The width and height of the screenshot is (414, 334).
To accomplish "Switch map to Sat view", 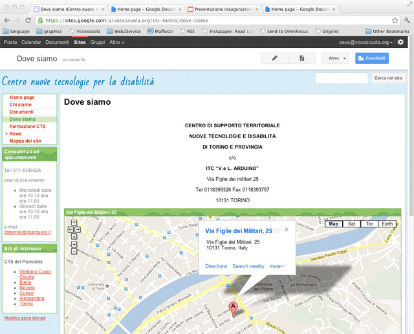I will point(351,224).
